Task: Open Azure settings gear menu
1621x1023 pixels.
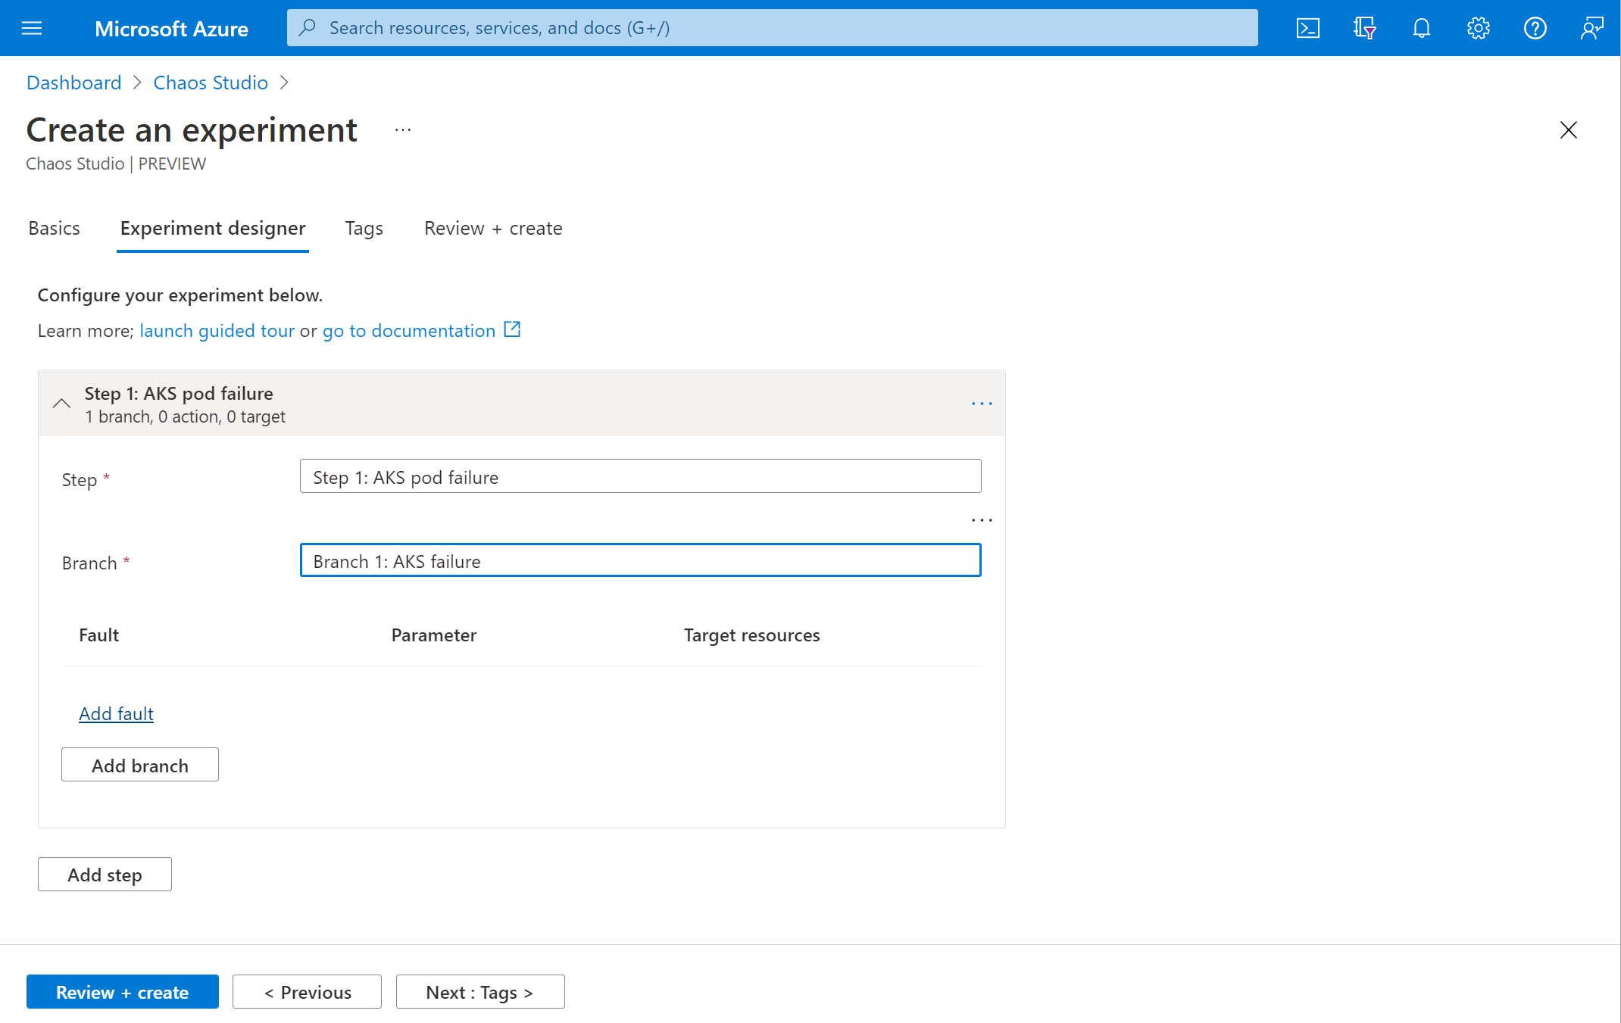Action: tap(1477, 27)
